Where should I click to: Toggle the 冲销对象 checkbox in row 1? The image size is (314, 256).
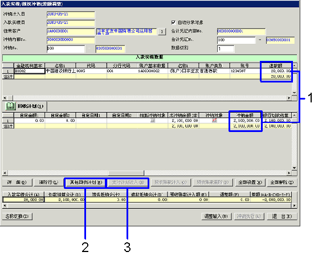(x=214, y=120)
